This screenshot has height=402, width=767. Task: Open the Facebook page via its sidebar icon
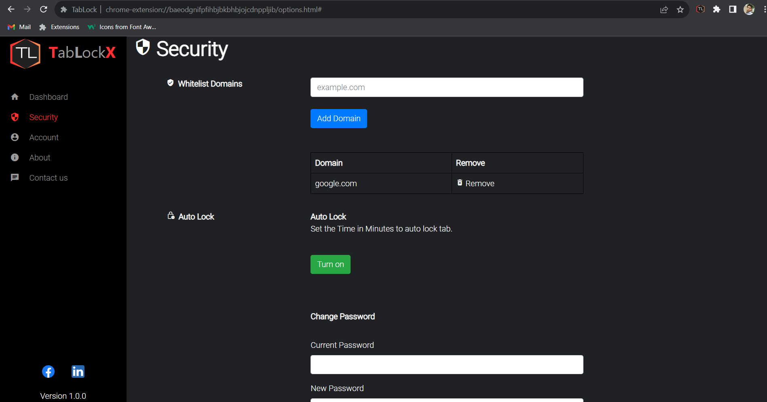point(48,371)
